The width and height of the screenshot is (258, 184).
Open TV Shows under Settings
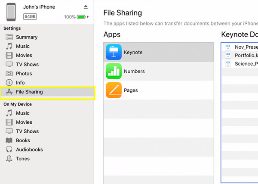pyautogui.click(x=28, y=64)
